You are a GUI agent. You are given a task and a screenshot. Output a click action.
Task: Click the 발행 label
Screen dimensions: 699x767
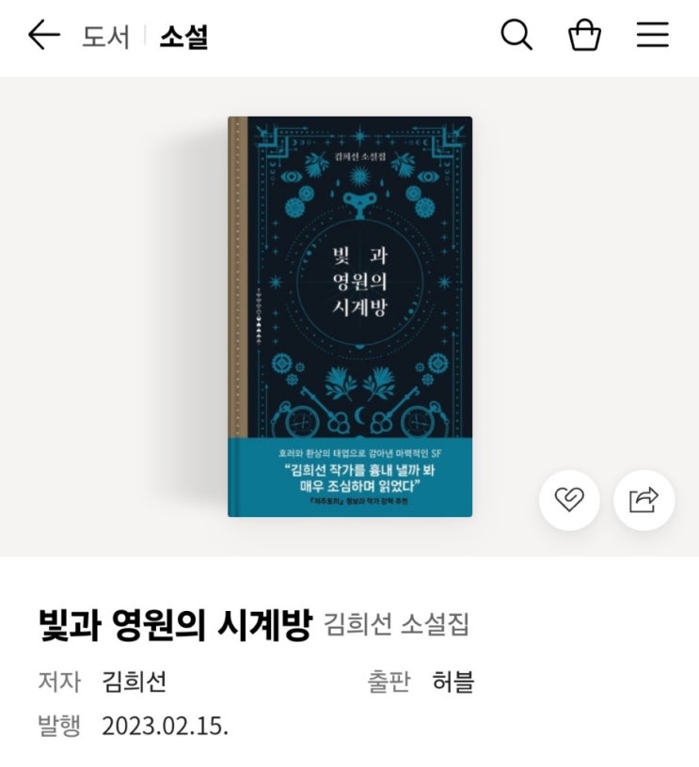point(59,726)
